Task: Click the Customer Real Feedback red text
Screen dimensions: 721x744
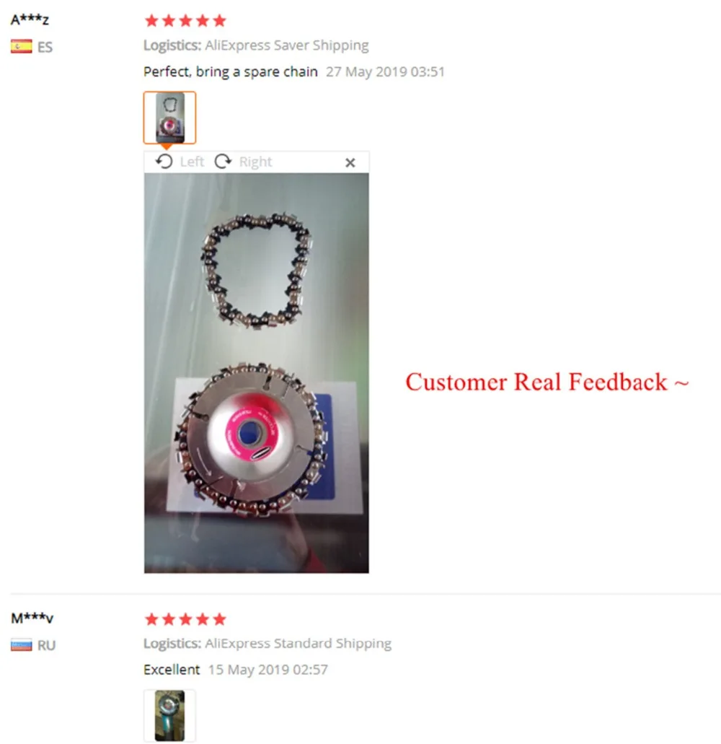Action: 547,382
